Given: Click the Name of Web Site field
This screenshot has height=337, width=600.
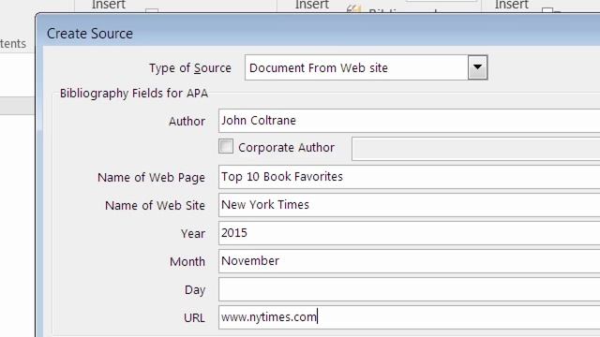Looking at the screenshot, I should [x=409, y=205].
